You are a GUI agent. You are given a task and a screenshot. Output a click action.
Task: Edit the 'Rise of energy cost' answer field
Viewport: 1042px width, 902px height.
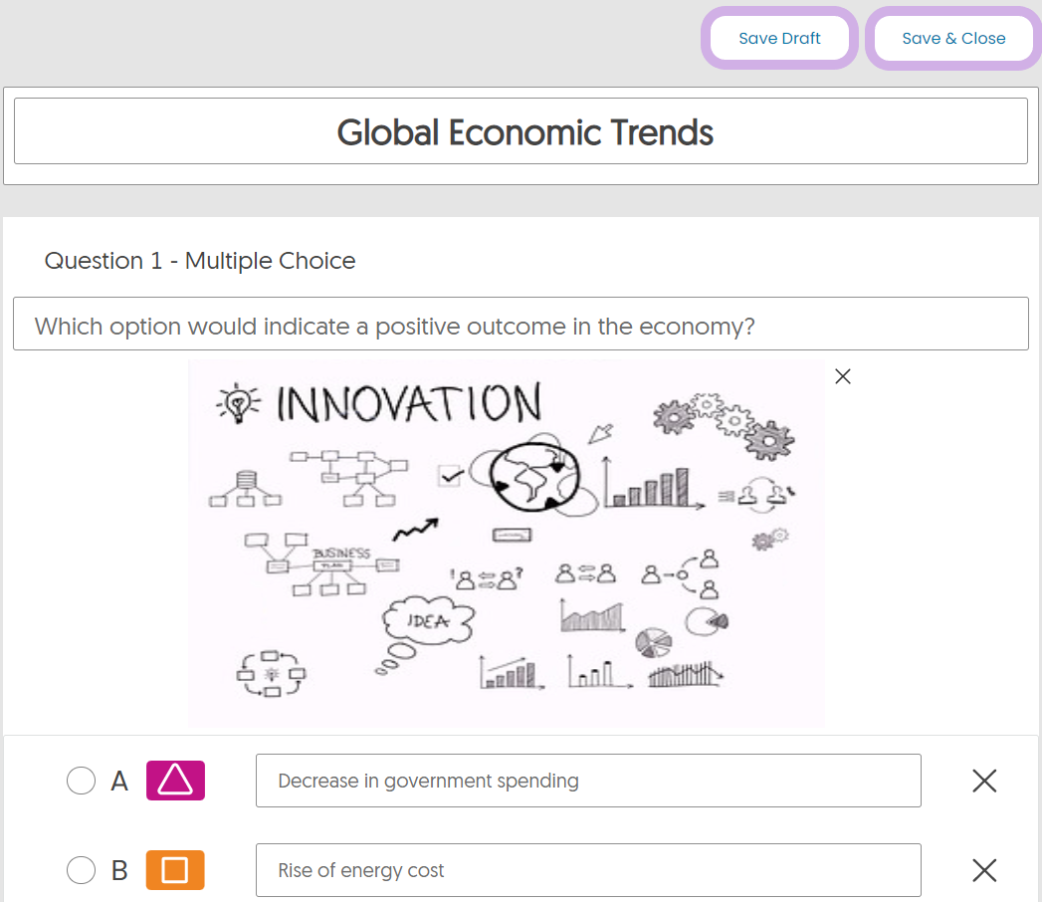coord(588,870)
